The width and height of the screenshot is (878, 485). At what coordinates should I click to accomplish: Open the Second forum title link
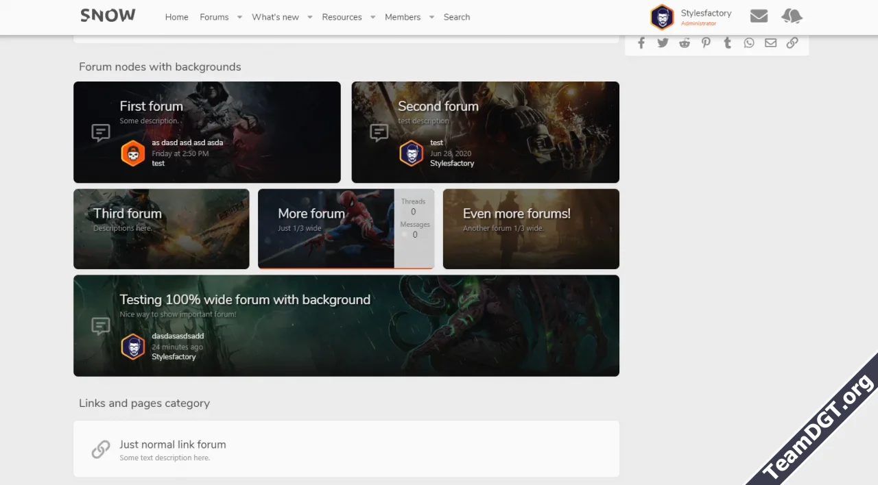tap(438, 106)
